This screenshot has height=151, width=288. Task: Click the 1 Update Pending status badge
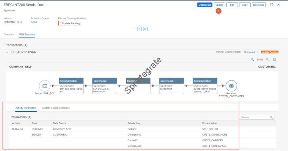70,23
